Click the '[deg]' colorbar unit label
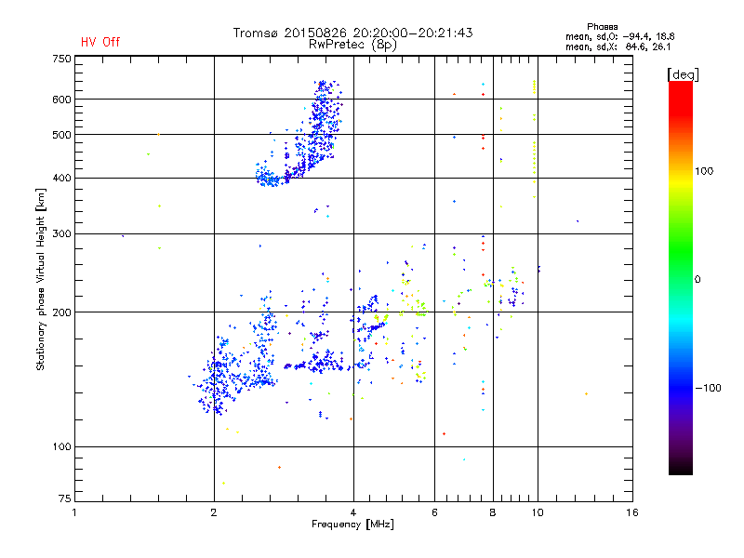The image size is (744, 558). [683, 74]
